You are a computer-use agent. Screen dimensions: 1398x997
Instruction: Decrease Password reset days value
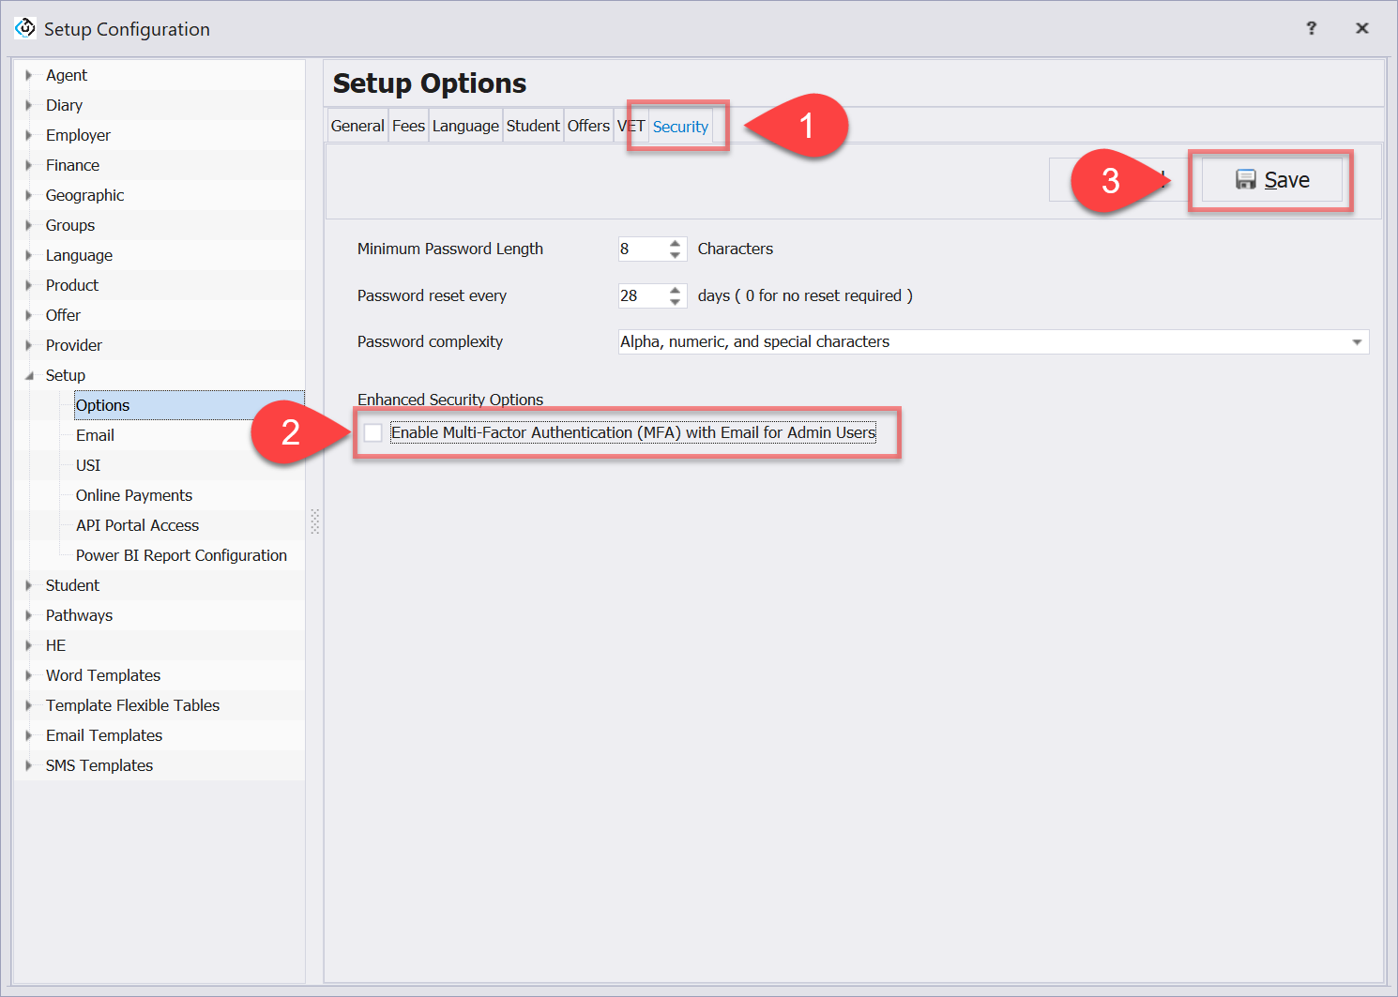click(x=676, y=302)
